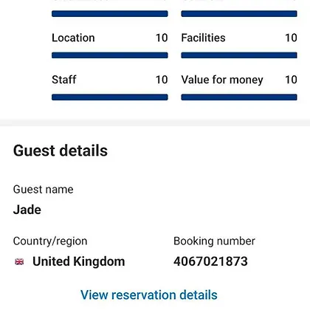The image size is (310, 310).
Task: Click the Facilities score label
Action: [203, 38]
